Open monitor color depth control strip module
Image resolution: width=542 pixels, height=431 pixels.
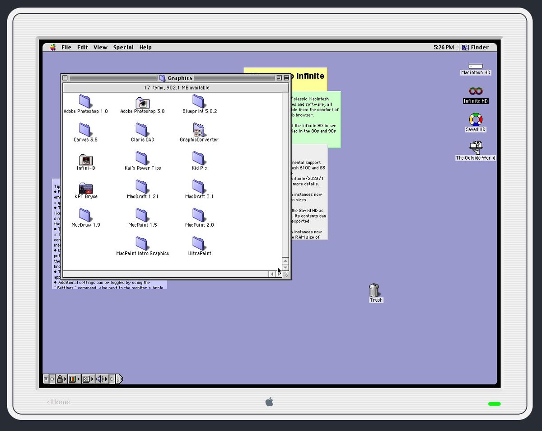point(74,379)
